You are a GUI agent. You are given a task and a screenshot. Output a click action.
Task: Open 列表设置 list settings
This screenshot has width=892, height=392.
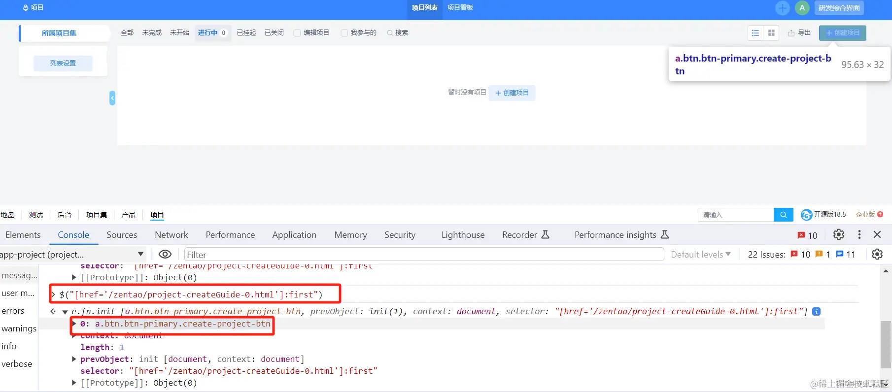click(63, 63)
